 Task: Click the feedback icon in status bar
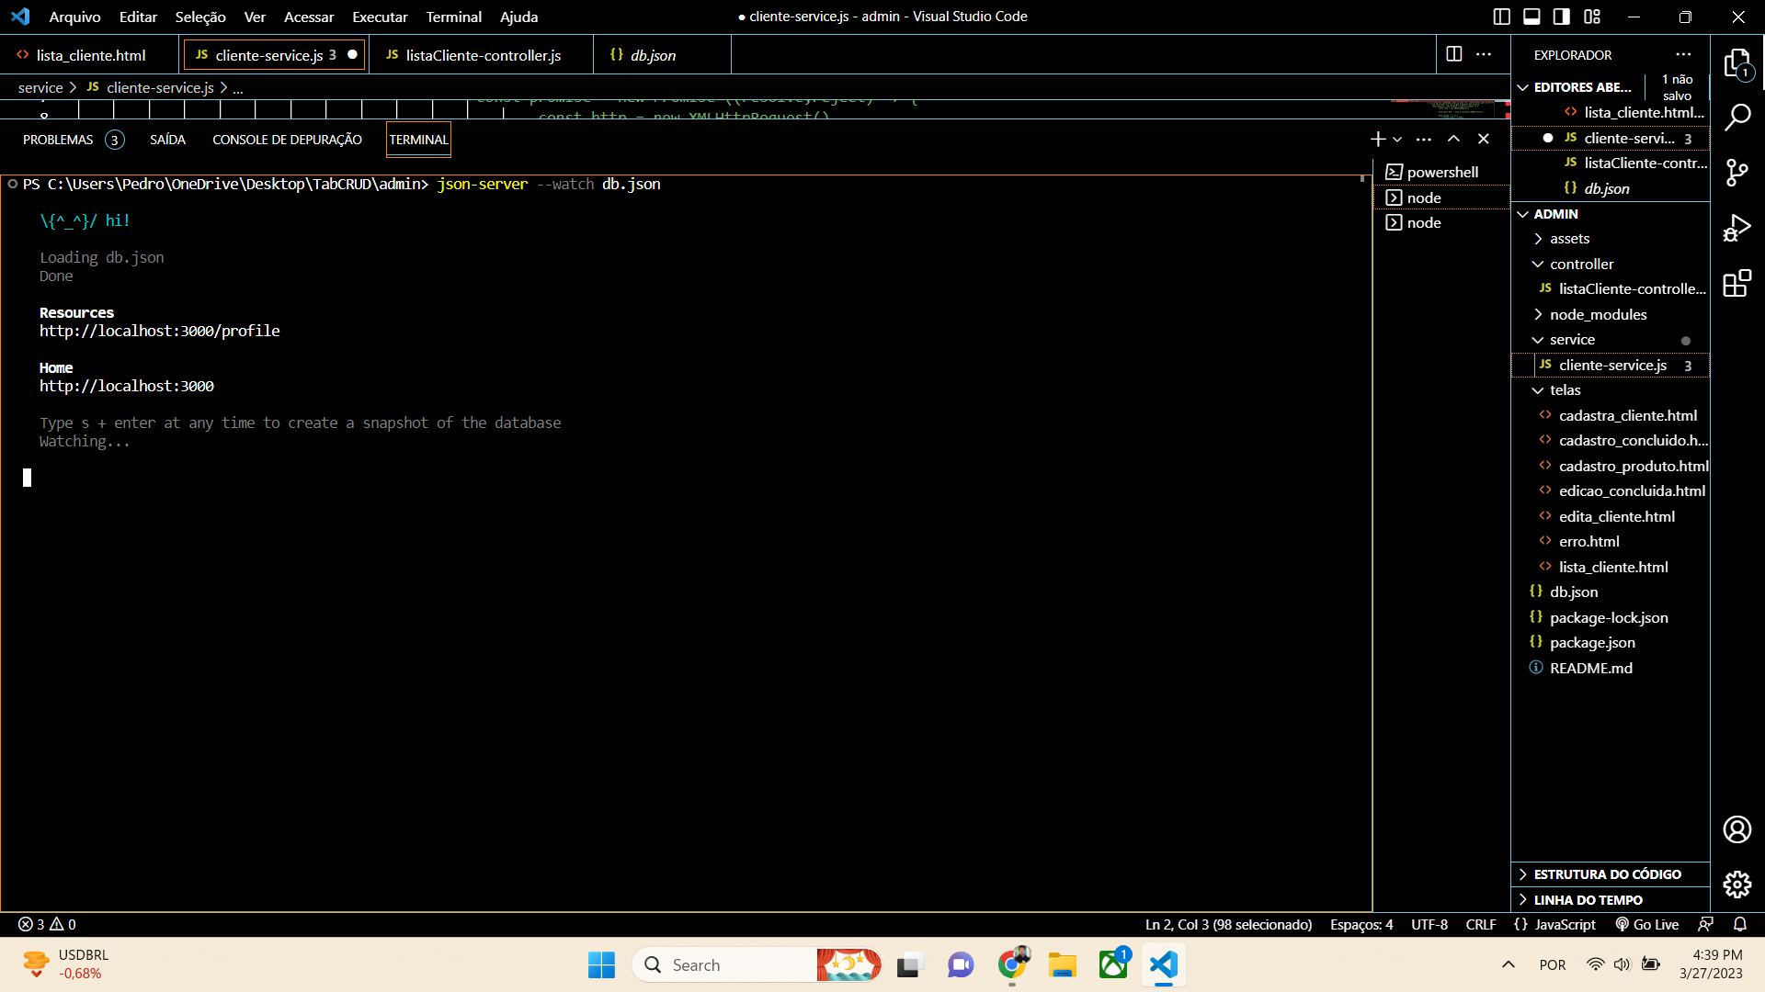click(1706, 924)
